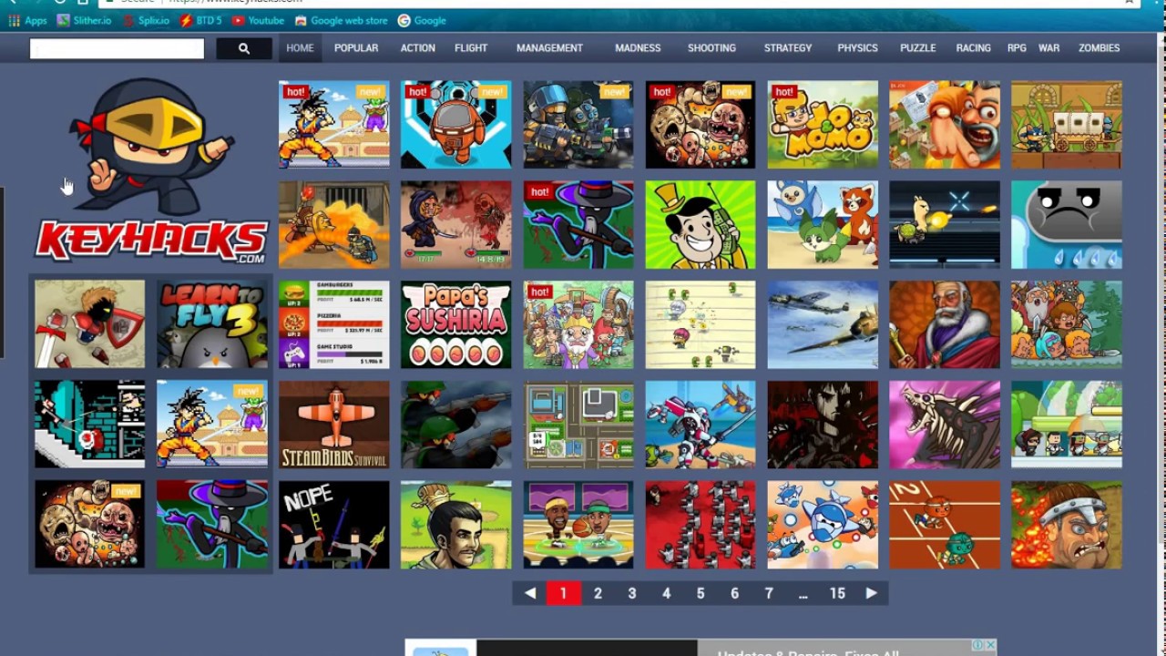Open the MANAGEMENT category

(549, 48)
